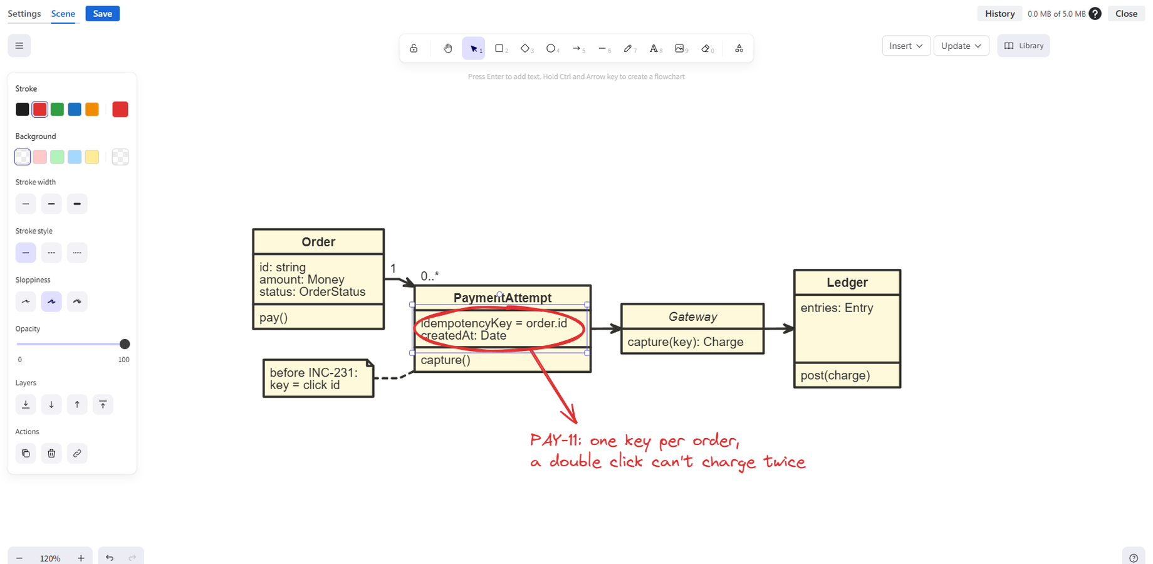The height and width of the screenshot is (564, 1153).
Task: Set sloppiness to cartoonist
Action: tap(77, 301)
